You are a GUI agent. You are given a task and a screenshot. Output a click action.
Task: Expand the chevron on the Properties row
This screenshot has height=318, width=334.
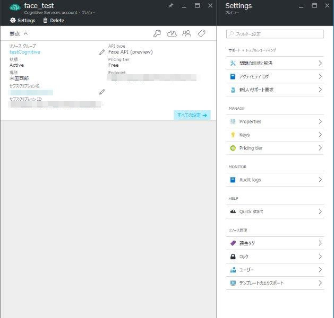(320, 121)
